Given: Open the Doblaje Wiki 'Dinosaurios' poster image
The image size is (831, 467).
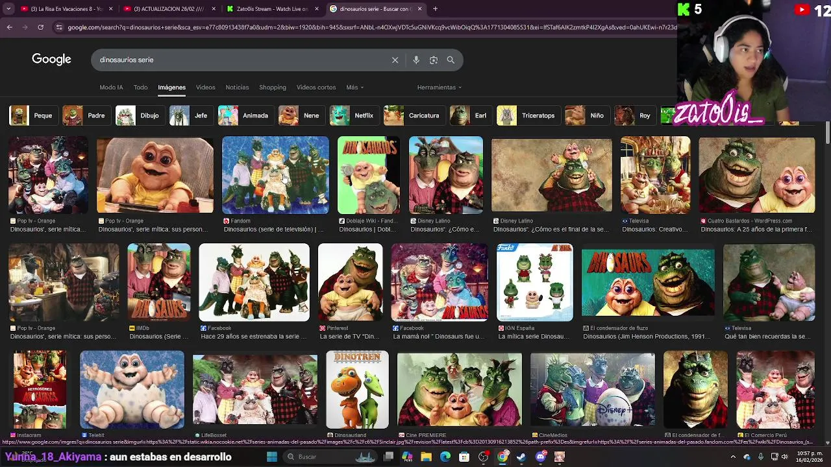Looking at the screenshot, I should click(369, 175).
